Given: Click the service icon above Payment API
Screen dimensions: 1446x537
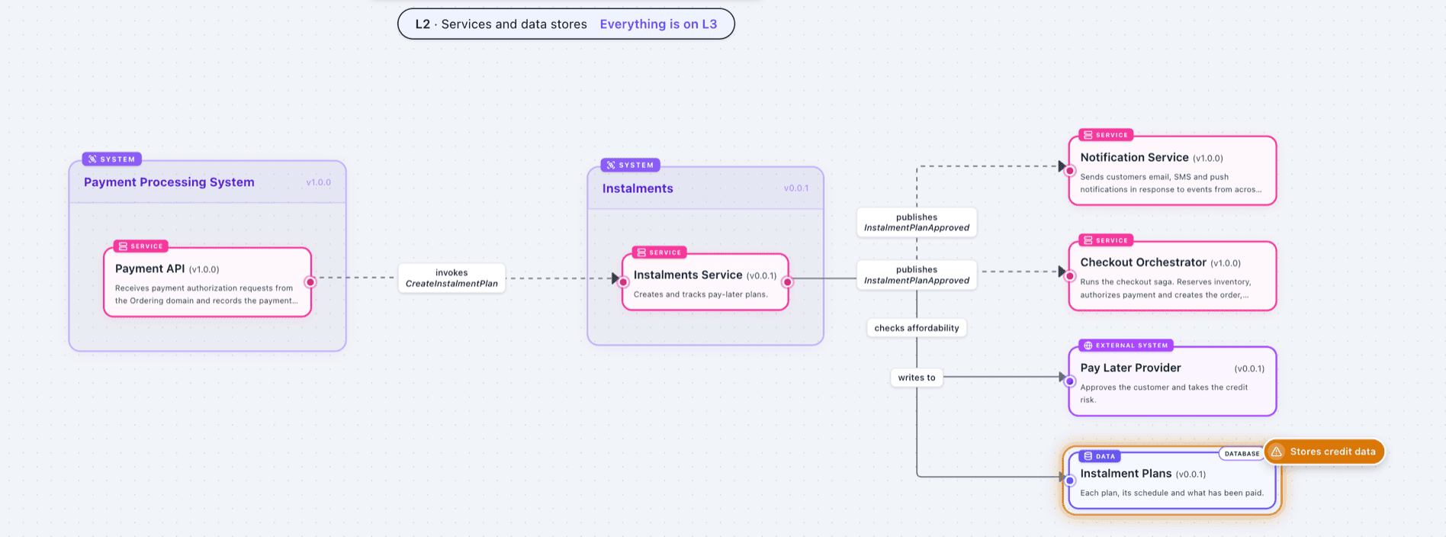Looking at the screenshot, I should [x=123, y=246].
